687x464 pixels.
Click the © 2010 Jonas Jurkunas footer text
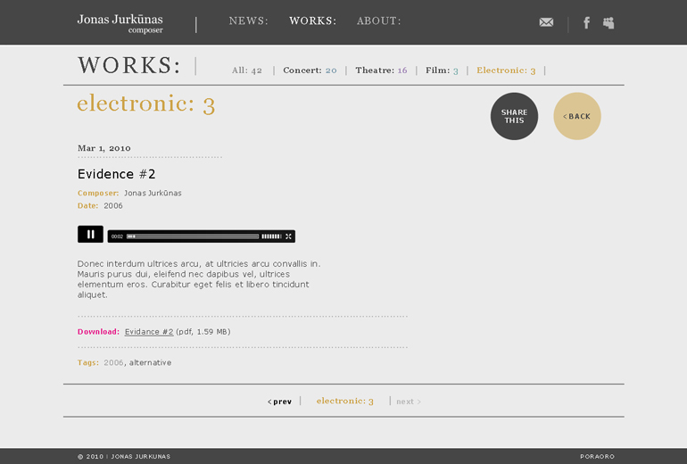(124, 457)
